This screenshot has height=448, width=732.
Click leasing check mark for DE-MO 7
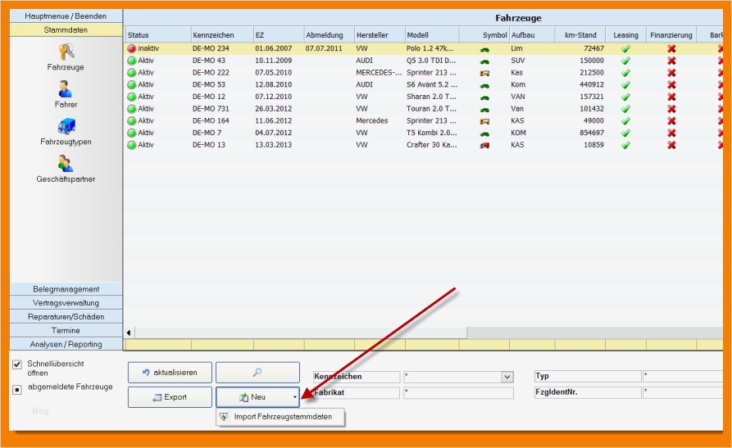[625, 133]
